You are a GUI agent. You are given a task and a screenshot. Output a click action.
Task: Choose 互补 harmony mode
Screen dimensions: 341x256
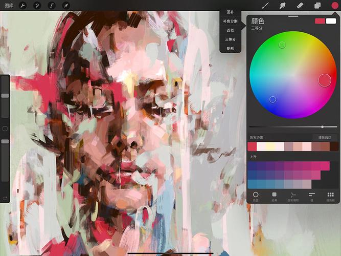(x=230, y=12)
